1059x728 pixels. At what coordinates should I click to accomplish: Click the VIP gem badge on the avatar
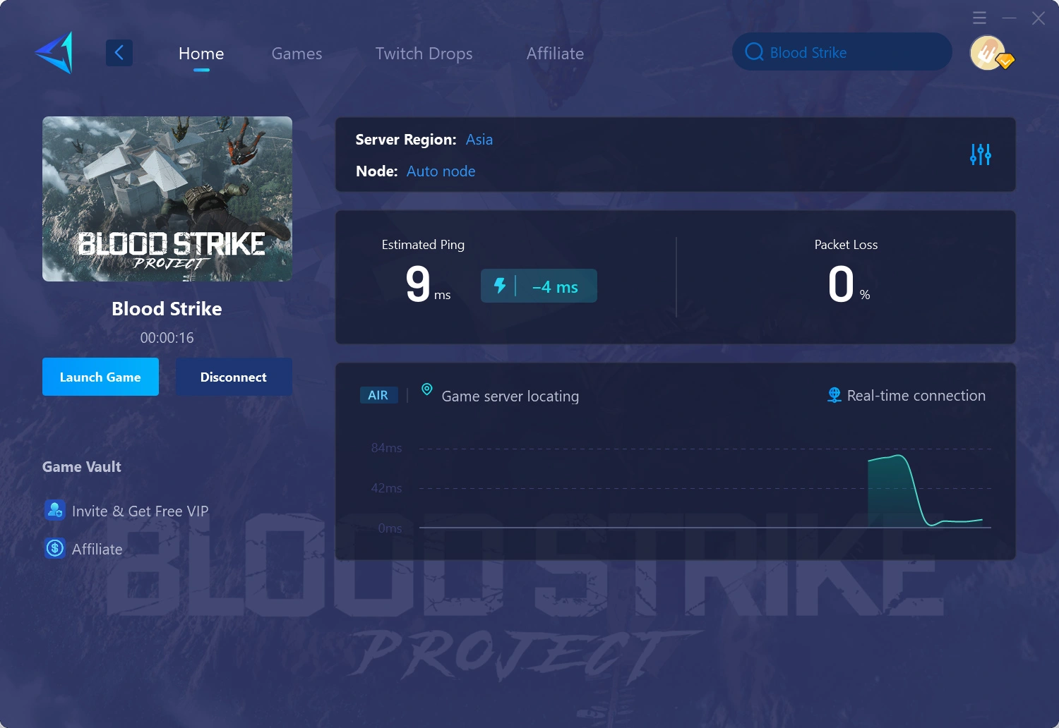coord(1005,62)
